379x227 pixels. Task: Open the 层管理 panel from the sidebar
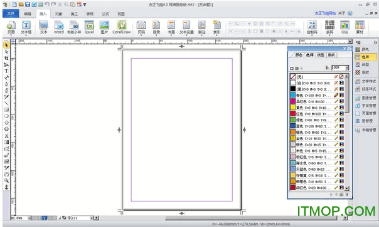click(364, 121)
